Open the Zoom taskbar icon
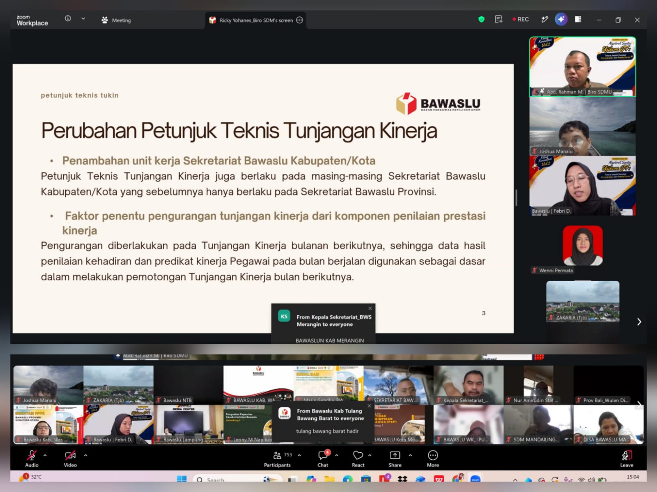 click(x=476, y=479)
